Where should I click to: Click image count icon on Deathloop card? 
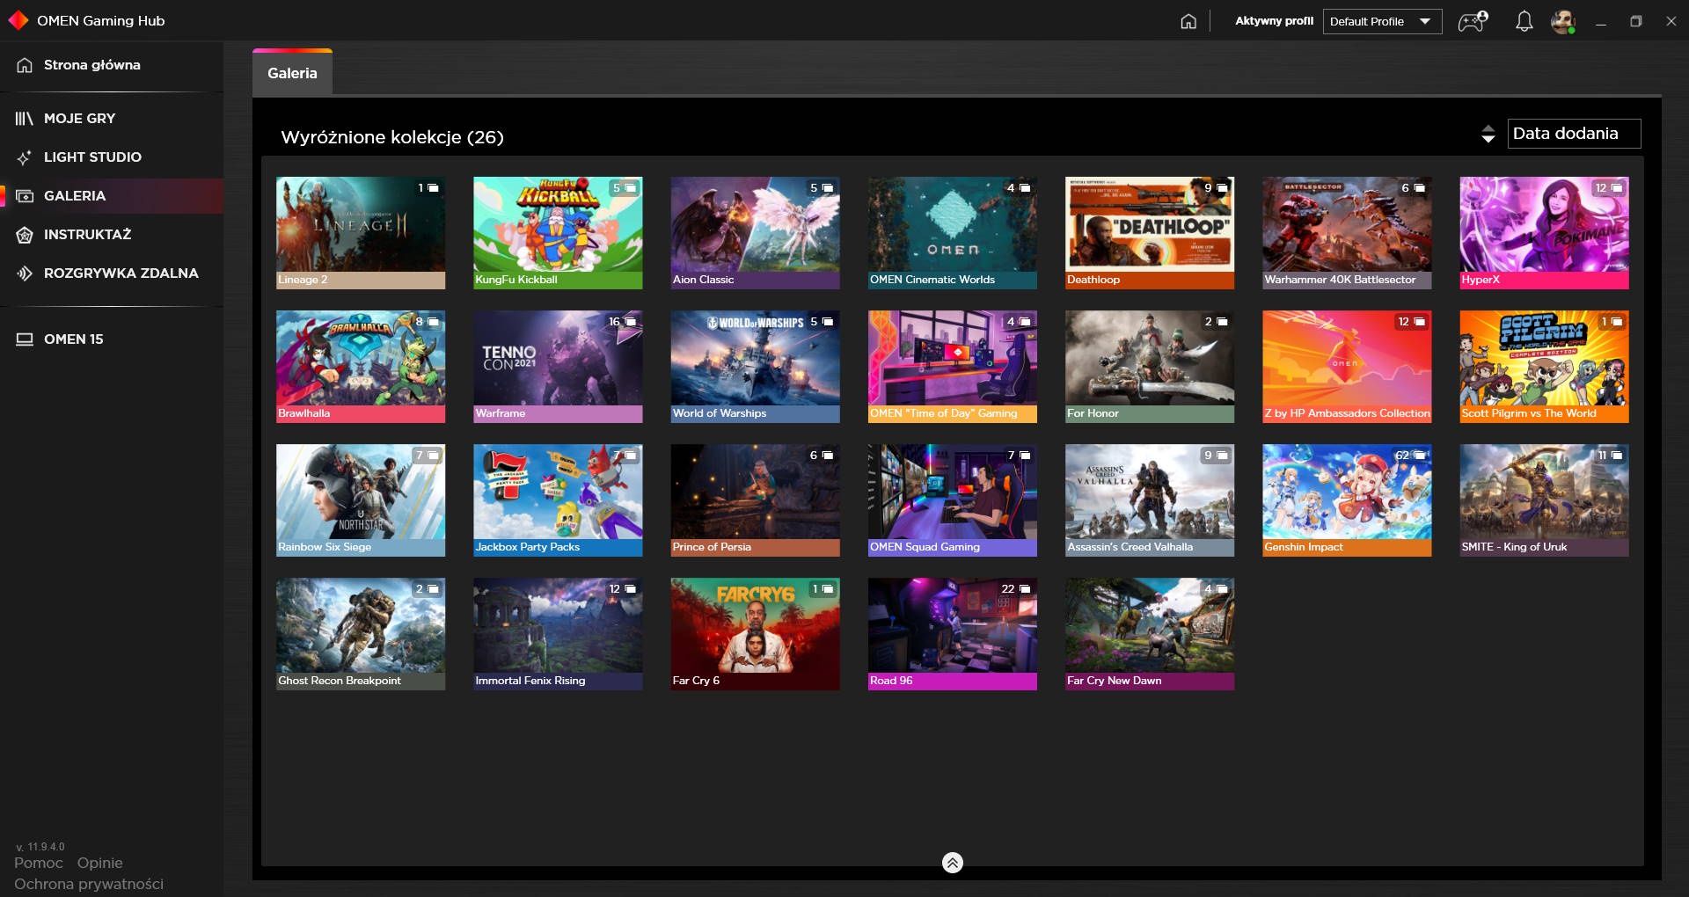click(x=1222, y=188)
